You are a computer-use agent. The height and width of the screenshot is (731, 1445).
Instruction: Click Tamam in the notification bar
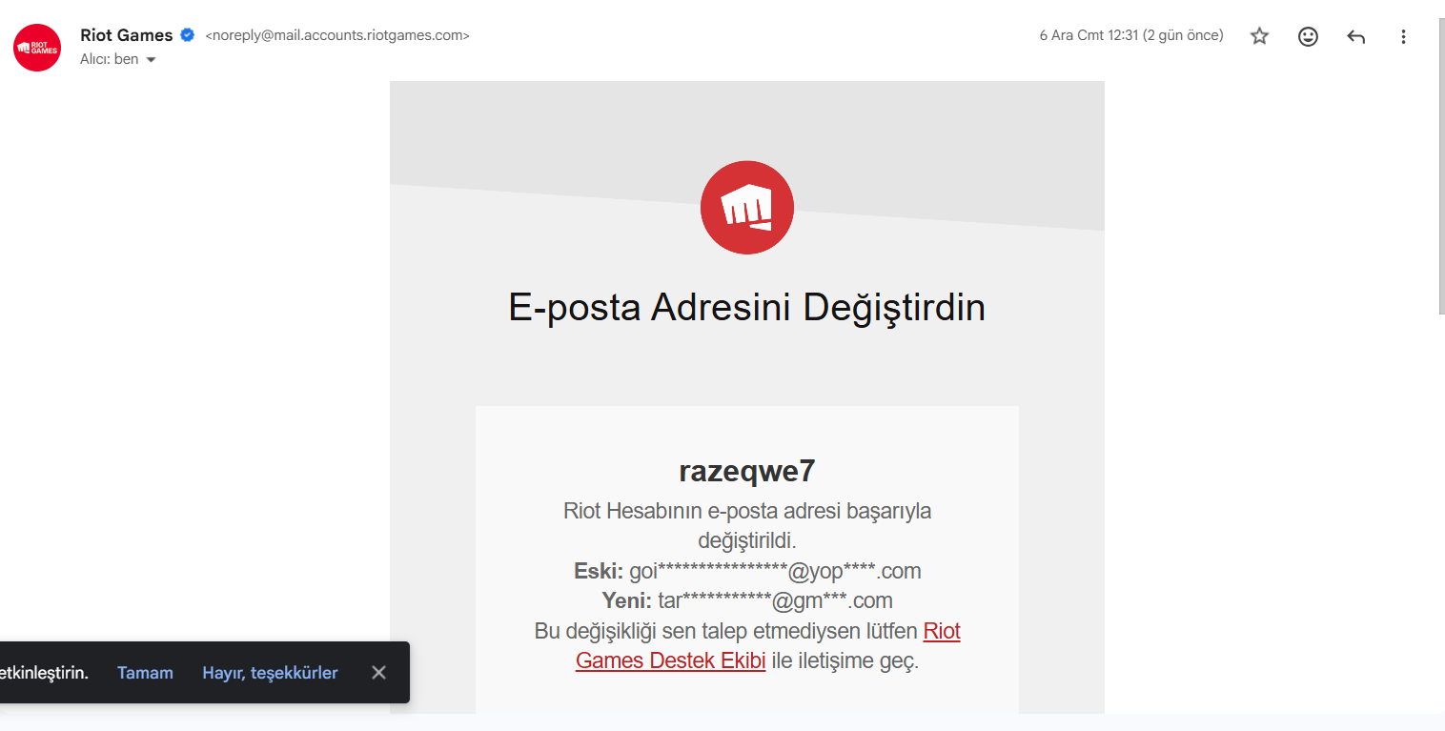point(145,673)
